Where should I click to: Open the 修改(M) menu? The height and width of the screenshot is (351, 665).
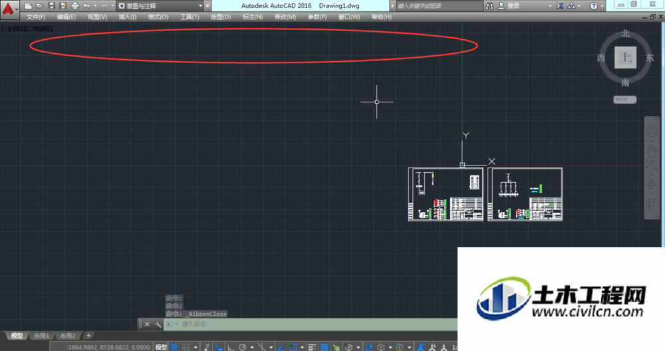click(x=285, y=17)
